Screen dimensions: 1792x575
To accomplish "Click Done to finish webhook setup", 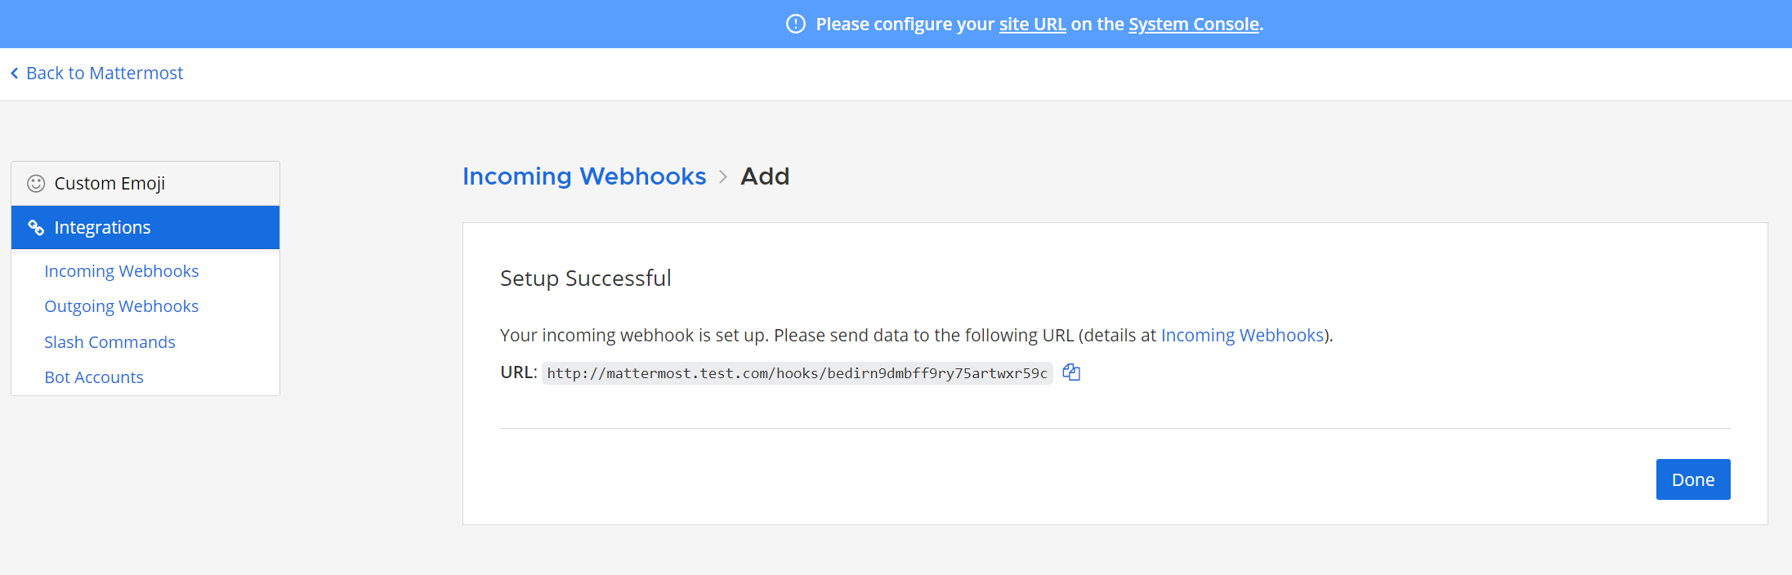I will point(1693,479).
